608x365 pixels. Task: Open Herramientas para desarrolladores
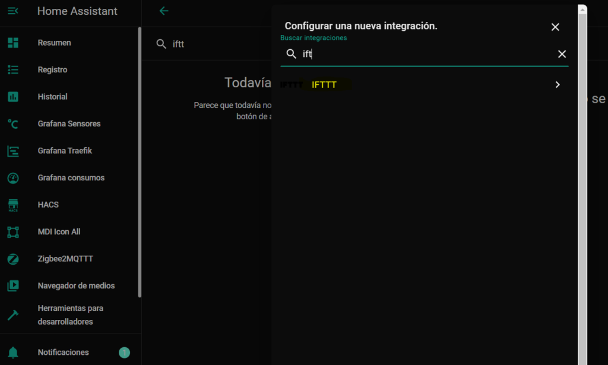[70, 315]
